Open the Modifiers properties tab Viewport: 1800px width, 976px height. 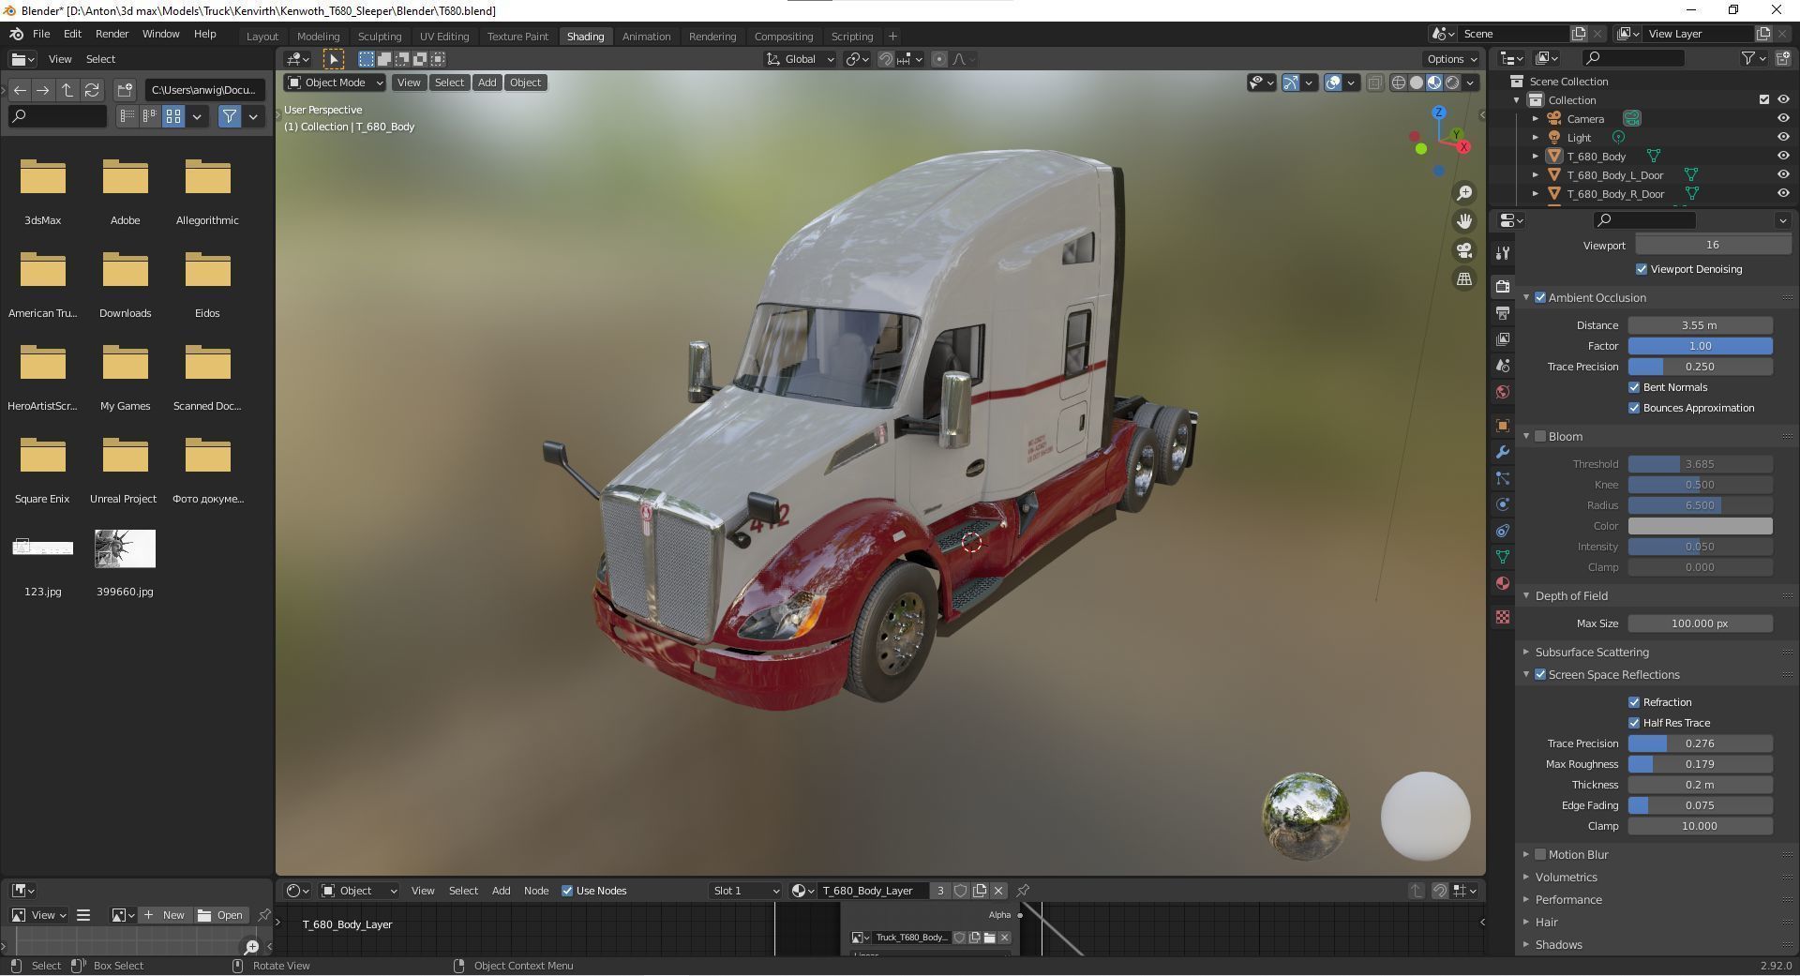1503,452
